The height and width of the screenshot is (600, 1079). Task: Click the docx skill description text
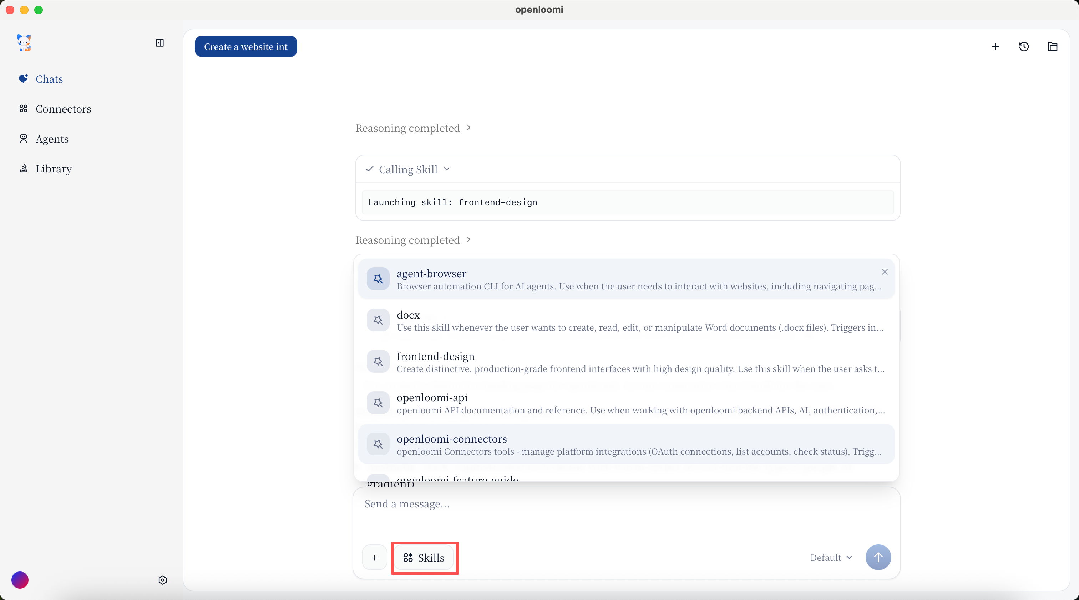click(x=640, y=328)
